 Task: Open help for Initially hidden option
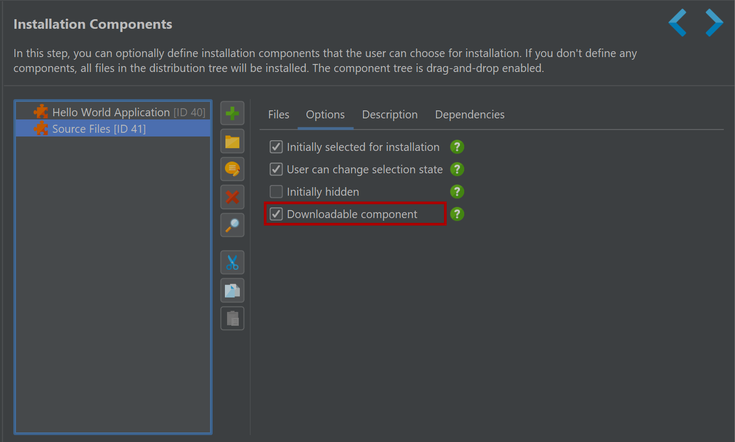457,191
